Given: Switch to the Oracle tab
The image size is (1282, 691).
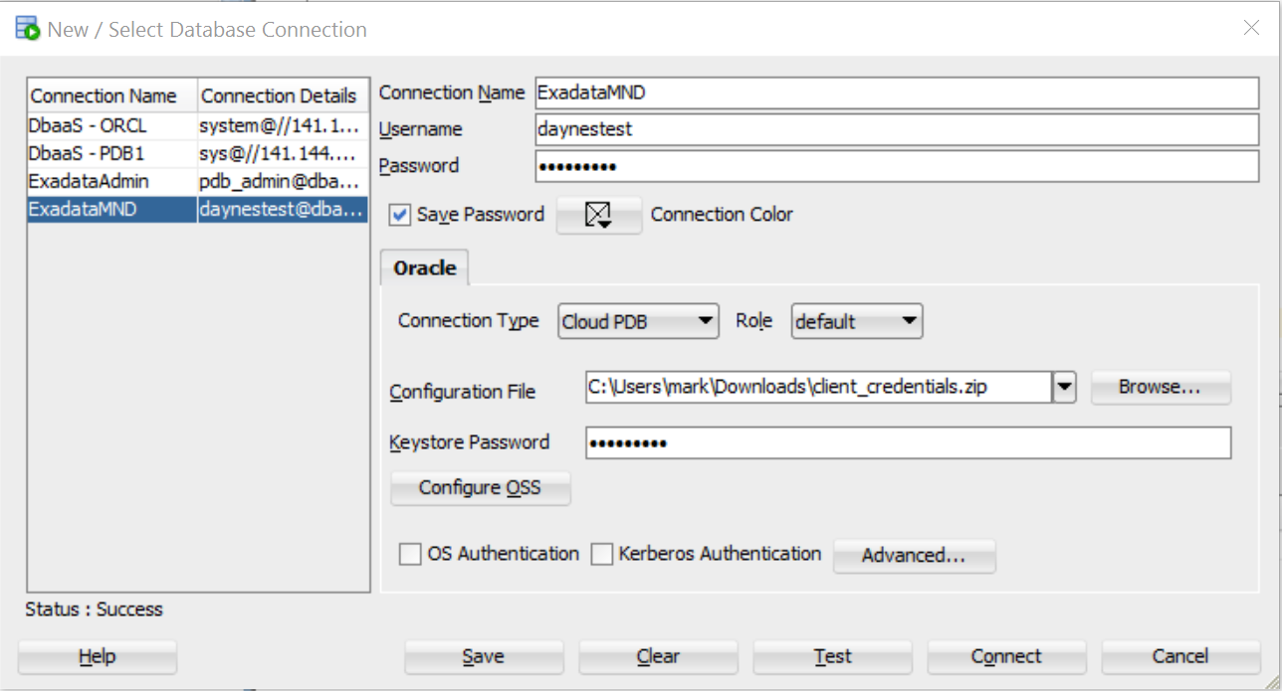Looking at the screenshot, I should [424, 267].
